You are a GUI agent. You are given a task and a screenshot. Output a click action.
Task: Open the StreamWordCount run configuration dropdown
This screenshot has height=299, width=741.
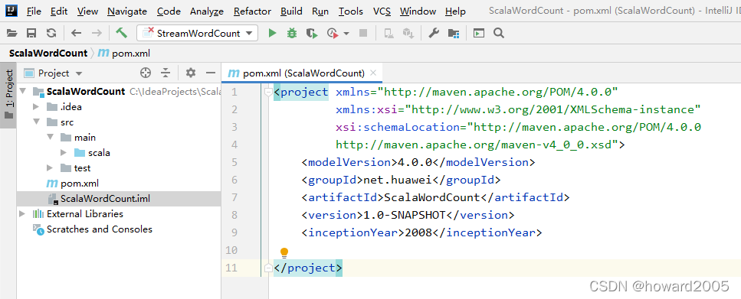tap(198, 33)
